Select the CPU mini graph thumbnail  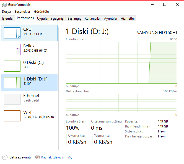click(x=12, y=33)
